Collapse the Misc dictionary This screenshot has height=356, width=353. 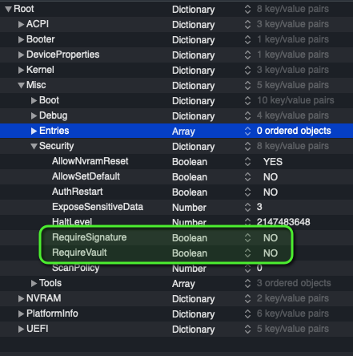21,86
